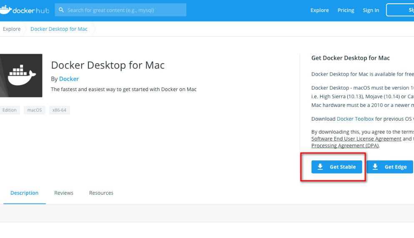Click the download icon on Get Edge

pyautogui.click(x=375, y=167)
